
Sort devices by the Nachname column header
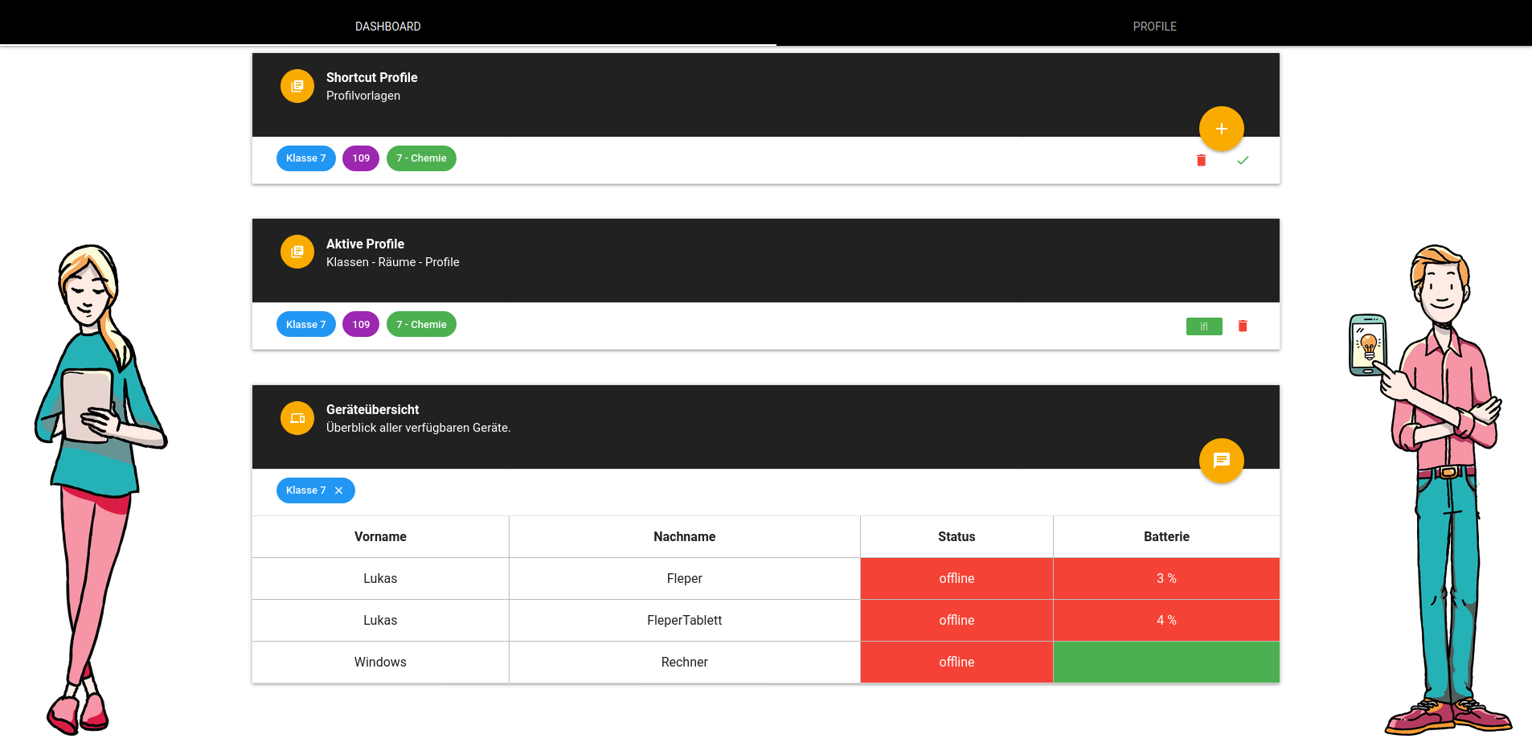click(684, 536)
